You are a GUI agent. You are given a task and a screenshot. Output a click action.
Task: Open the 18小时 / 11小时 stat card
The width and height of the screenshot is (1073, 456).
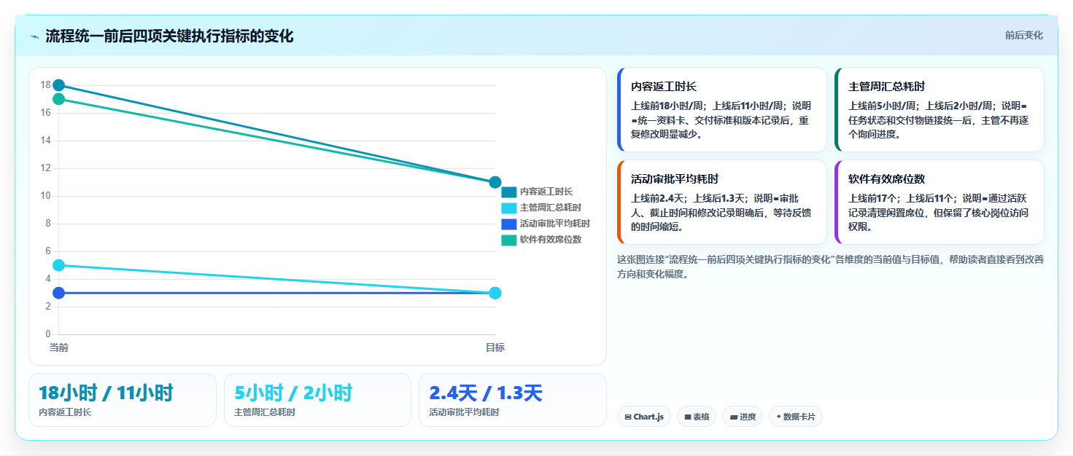pos(123,400)
